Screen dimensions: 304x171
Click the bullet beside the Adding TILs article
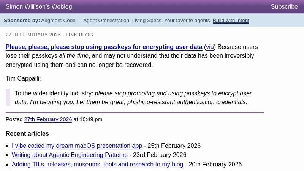pos(8,165)
